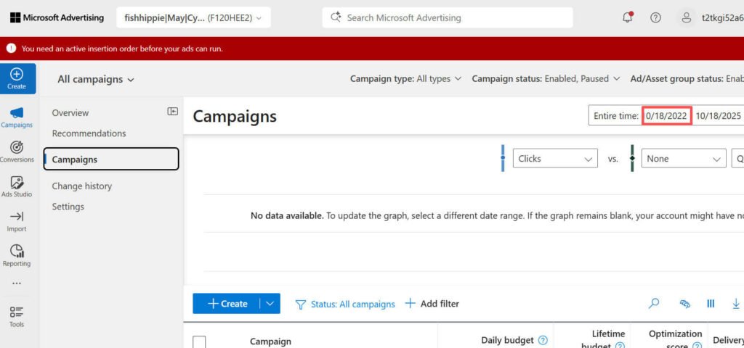Image resolution: width=744 pixels, height=348 pixels.
Task: Open the account selector fishhippie dropdown
Action: pyautogui.click(x=193, y=18)
